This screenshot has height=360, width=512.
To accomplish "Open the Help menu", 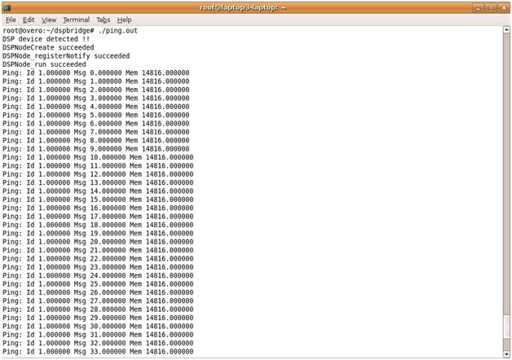I will pyautogui.click(x=124, y=20).
